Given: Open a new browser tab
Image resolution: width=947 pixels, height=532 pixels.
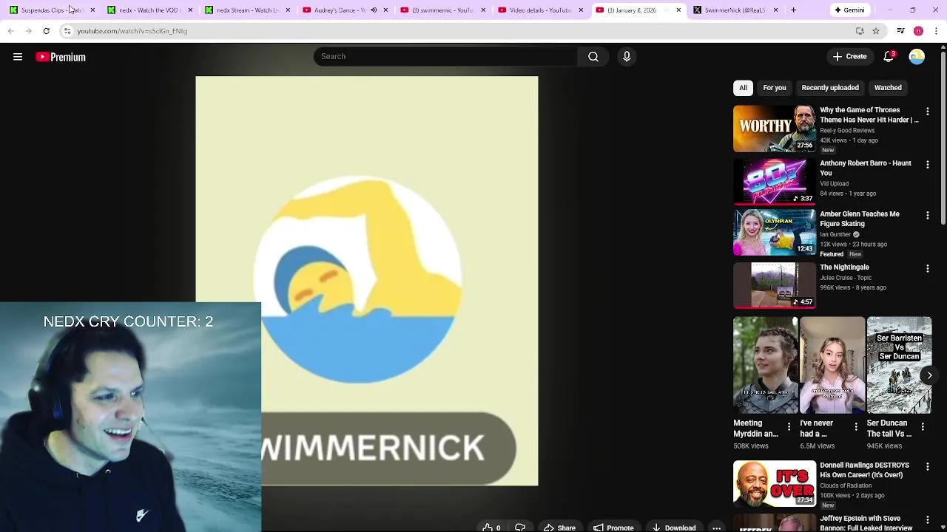Looking at the screenshot, I should coord(793,10).
